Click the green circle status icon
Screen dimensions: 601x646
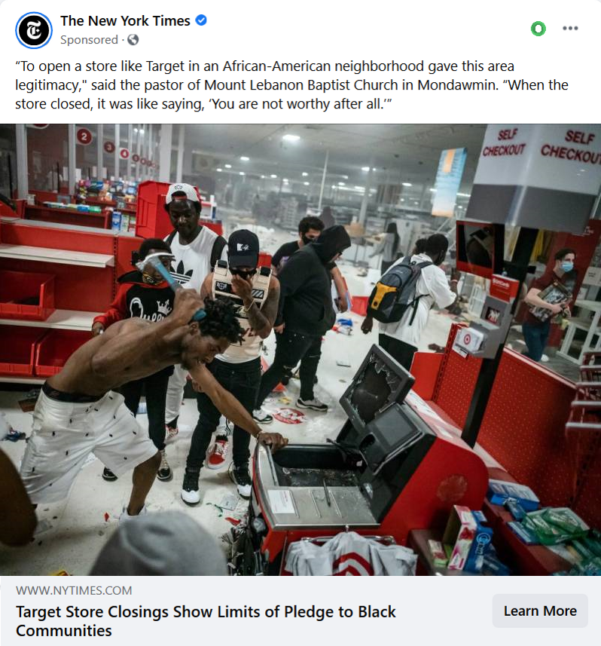click(x=538, y=29)
